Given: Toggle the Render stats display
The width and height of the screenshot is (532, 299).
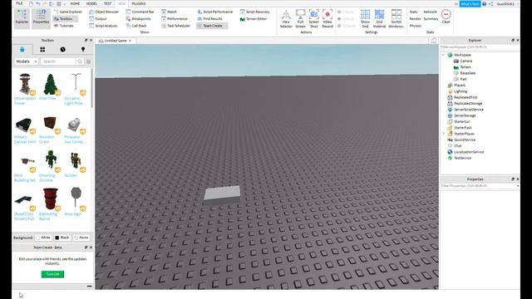Looking at the screenshot, I should 415,18.
